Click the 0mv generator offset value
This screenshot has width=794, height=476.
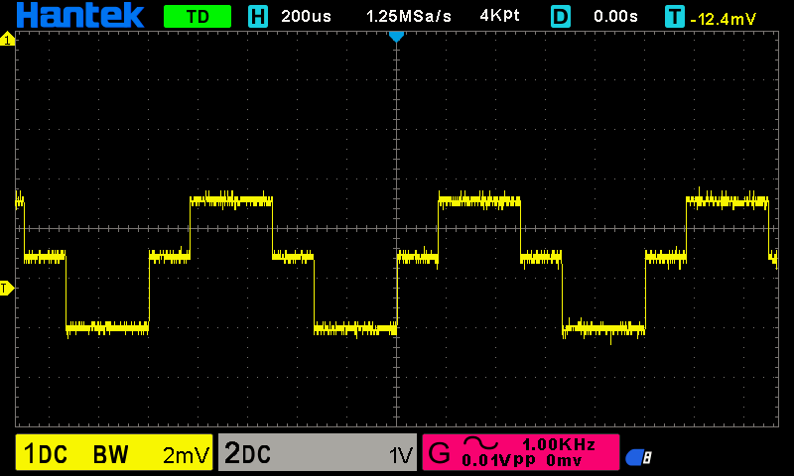click(x=564, y=460)
